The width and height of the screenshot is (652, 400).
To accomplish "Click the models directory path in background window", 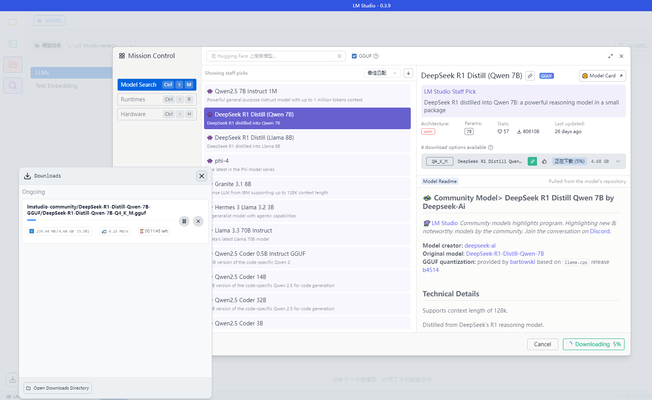I will point(93,46).
